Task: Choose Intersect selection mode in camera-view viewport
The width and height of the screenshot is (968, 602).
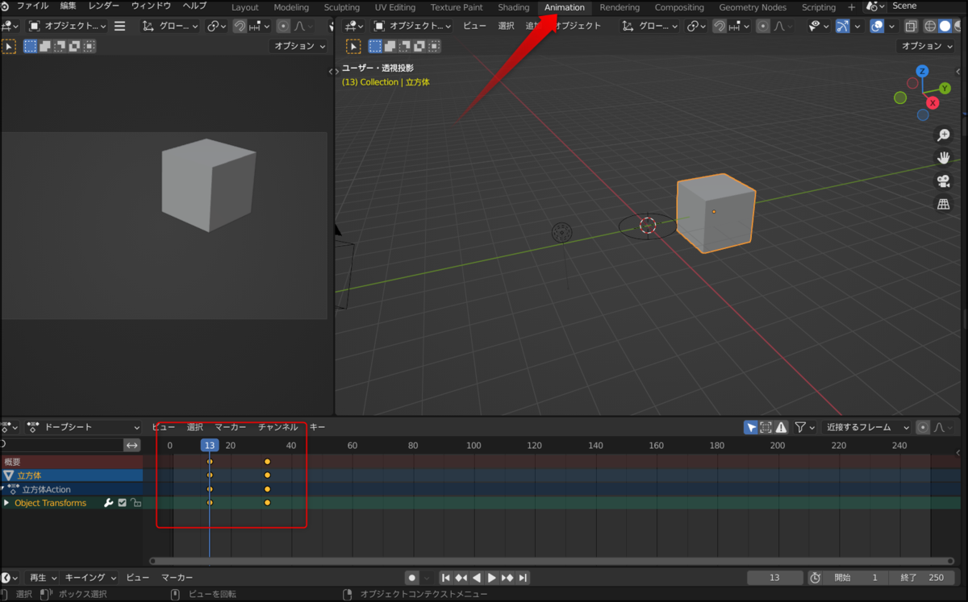Action: pos(89,47)
